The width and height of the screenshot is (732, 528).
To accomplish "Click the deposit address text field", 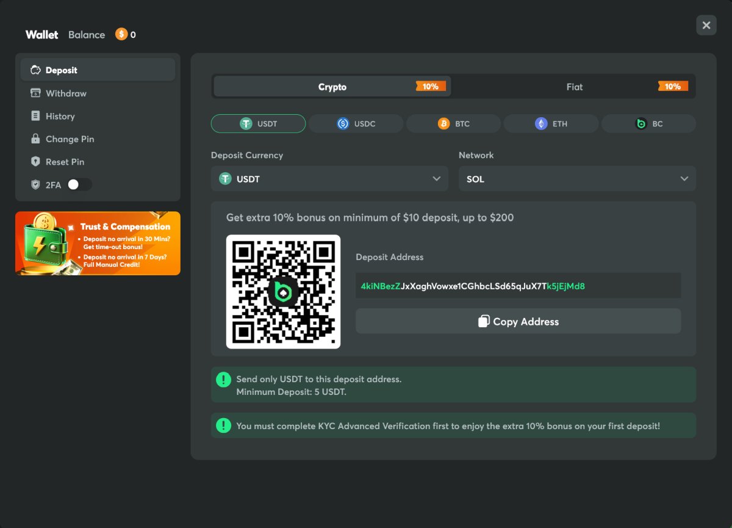I will 518,286.
